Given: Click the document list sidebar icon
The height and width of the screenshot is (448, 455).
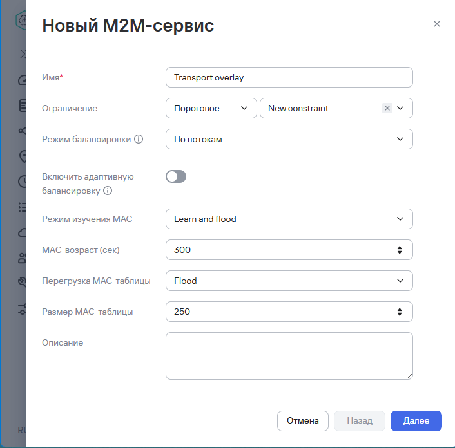Looking at the screenshot, I should click(x=23, y=106).
